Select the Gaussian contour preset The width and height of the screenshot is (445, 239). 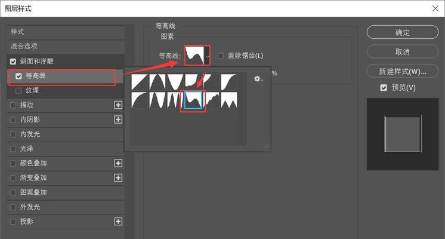pyautogui.click(x=228, y=82)
